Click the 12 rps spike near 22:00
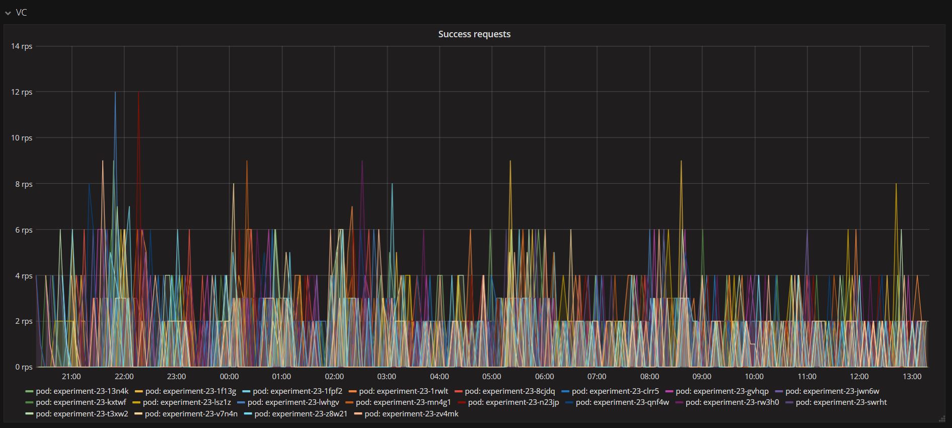Screen dimensions: 952x428 115,93
